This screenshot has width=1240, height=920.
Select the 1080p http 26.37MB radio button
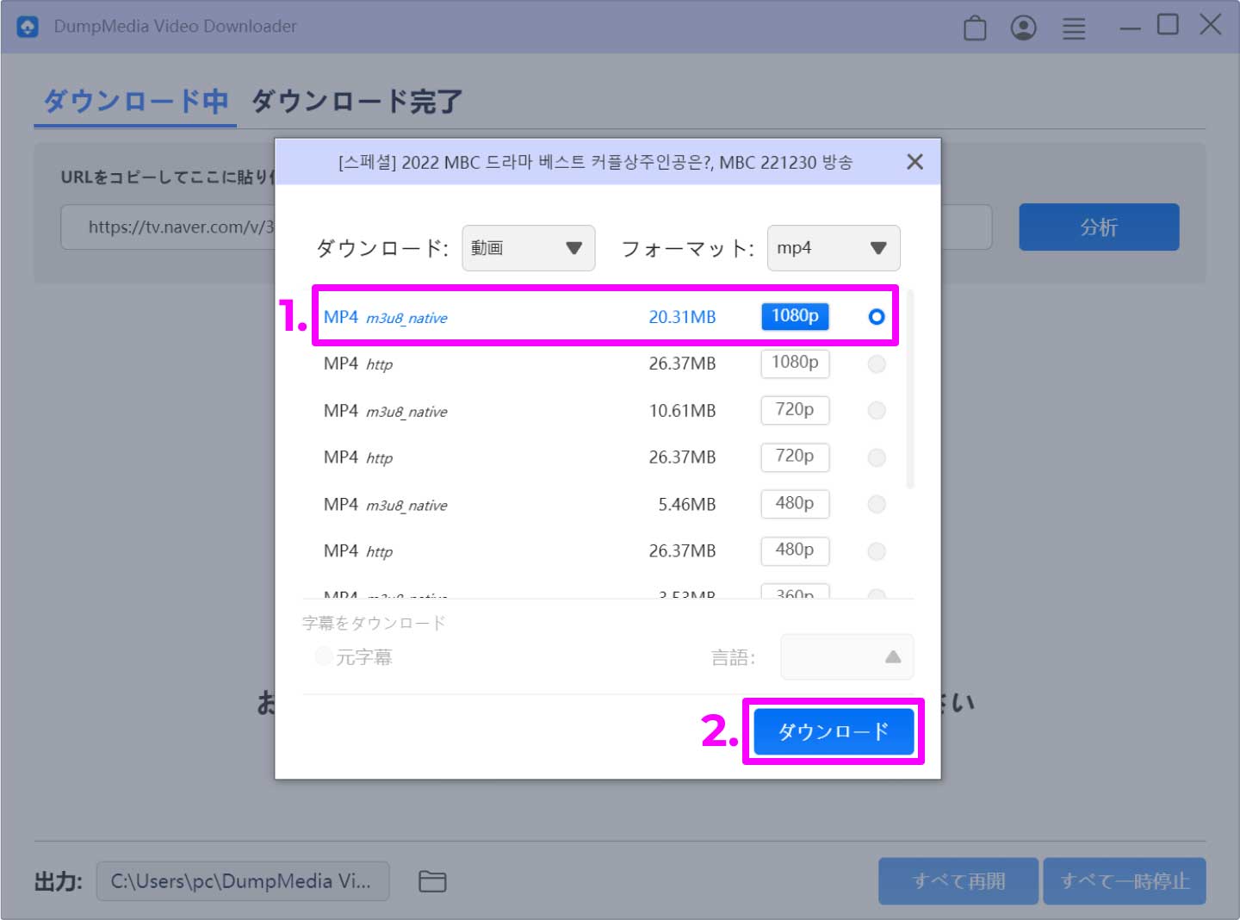[x=877, y=364]
